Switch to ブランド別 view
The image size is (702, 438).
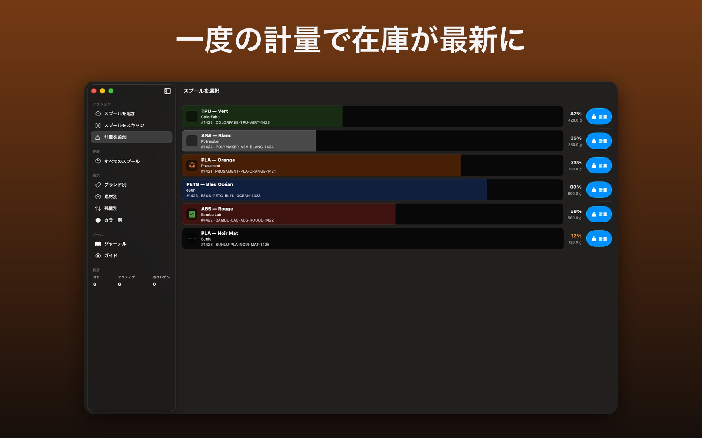click(x=132, y=185)
